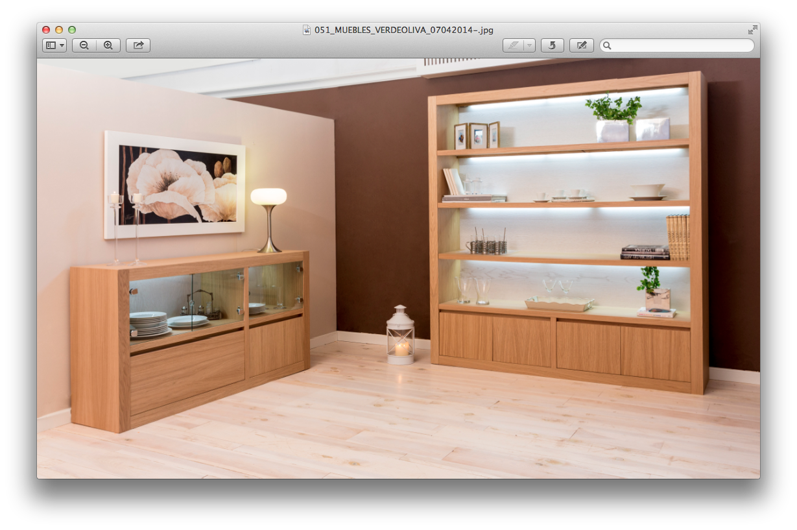Rotate the image with the rotate button
Image resolution: width=797 pixels, height=530 pixels.
tap(552, 45)
